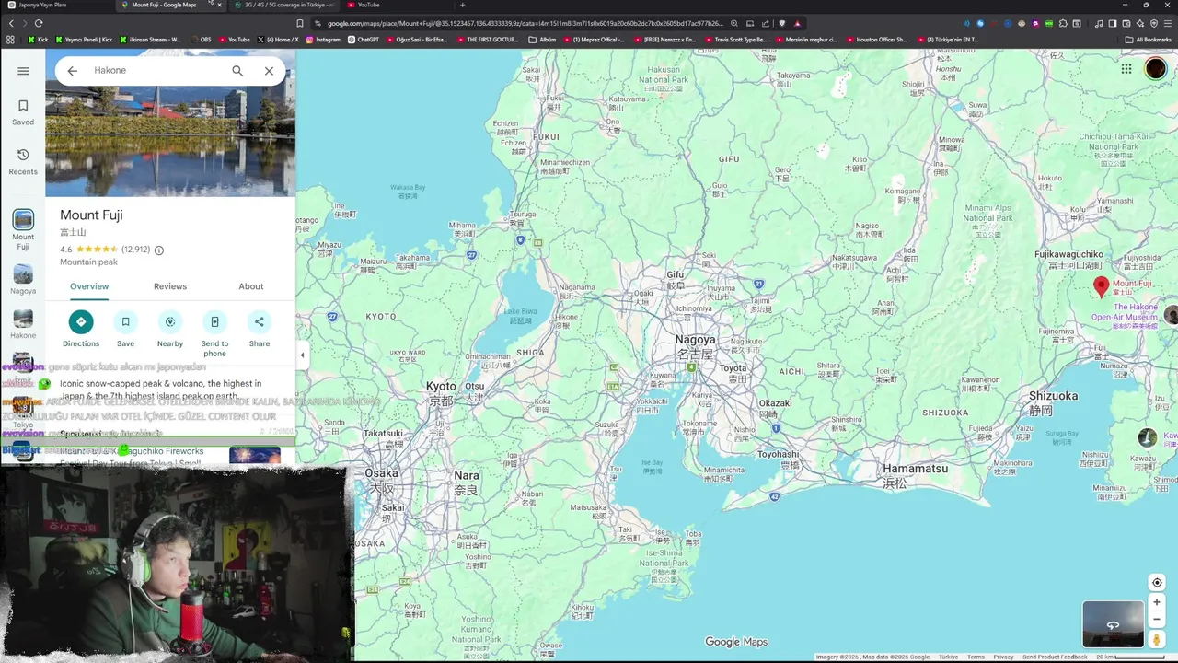
Task: Collapse the side panel arrow
Action: point(302,355)
